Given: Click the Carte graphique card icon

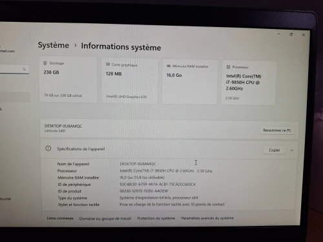Looking at the screenshot, I should (x=108, y=65).
